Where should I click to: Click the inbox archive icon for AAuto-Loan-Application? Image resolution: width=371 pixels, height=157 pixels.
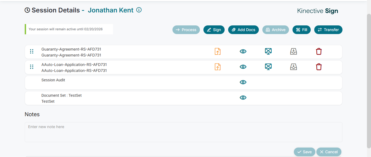294,67
